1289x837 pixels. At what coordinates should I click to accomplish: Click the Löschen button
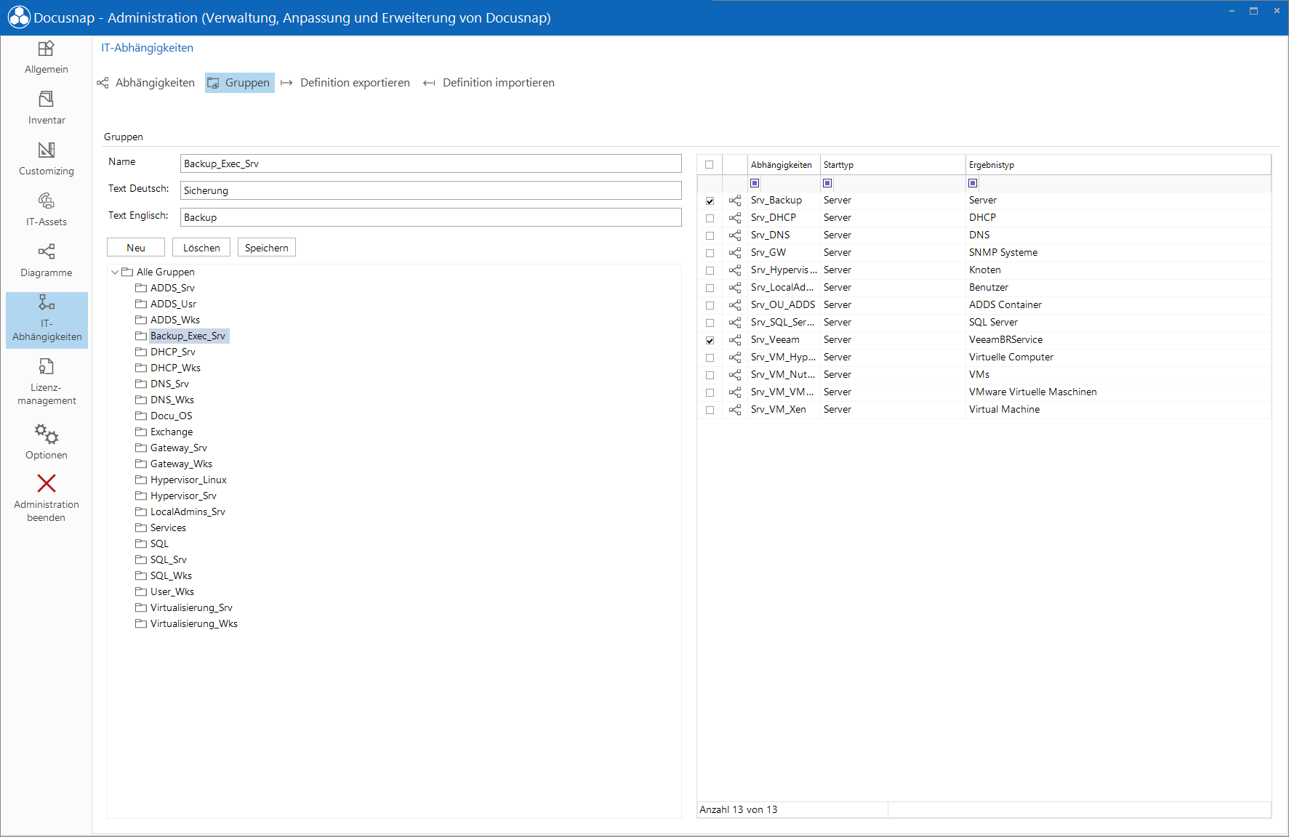coord(201,248)
